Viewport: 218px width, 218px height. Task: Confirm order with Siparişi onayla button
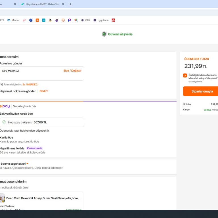coord(200,91)
